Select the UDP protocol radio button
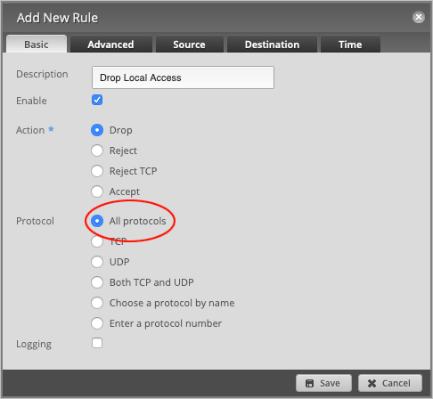This screenshot has width=433, height=399. click(97, 262)
